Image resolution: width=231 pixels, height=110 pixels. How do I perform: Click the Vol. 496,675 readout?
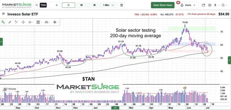pyautogui.click(x=167, y=15)
